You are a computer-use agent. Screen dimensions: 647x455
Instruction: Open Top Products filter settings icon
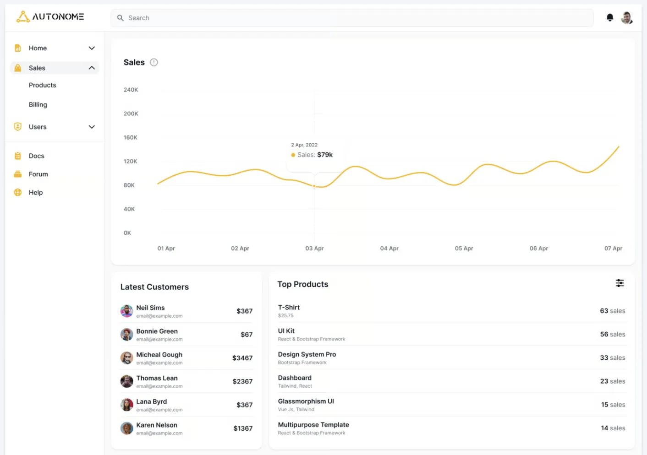click(620, 283)
